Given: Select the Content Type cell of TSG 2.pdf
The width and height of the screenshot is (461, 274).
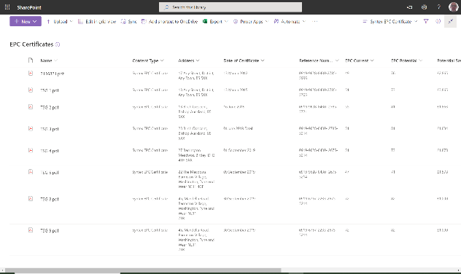Looking at the screenshot, I should pos(150,107).
